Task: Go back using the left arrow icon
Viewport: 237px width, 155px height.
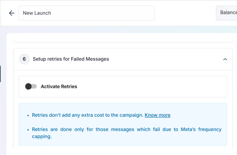Action: (x=12, y=13)
